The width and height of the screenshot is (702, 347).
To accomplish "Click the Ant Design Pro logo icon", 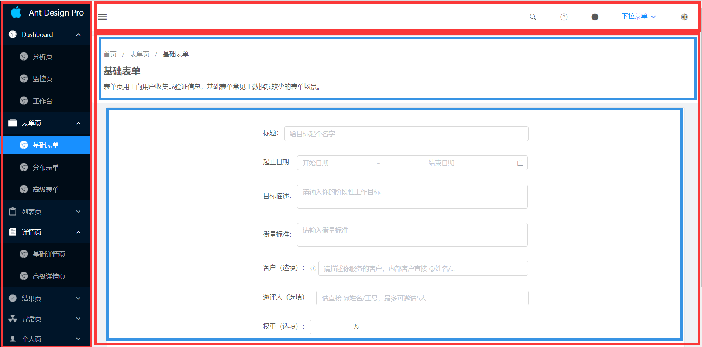I will [x=16, y=12].
